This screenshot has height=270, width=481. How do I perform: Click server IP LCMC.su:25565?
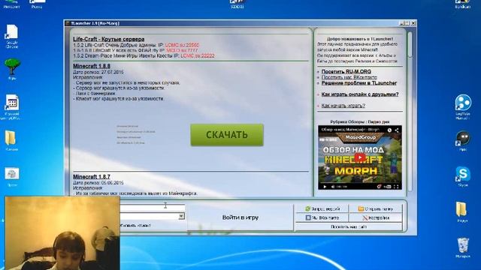tap(182, 45)
